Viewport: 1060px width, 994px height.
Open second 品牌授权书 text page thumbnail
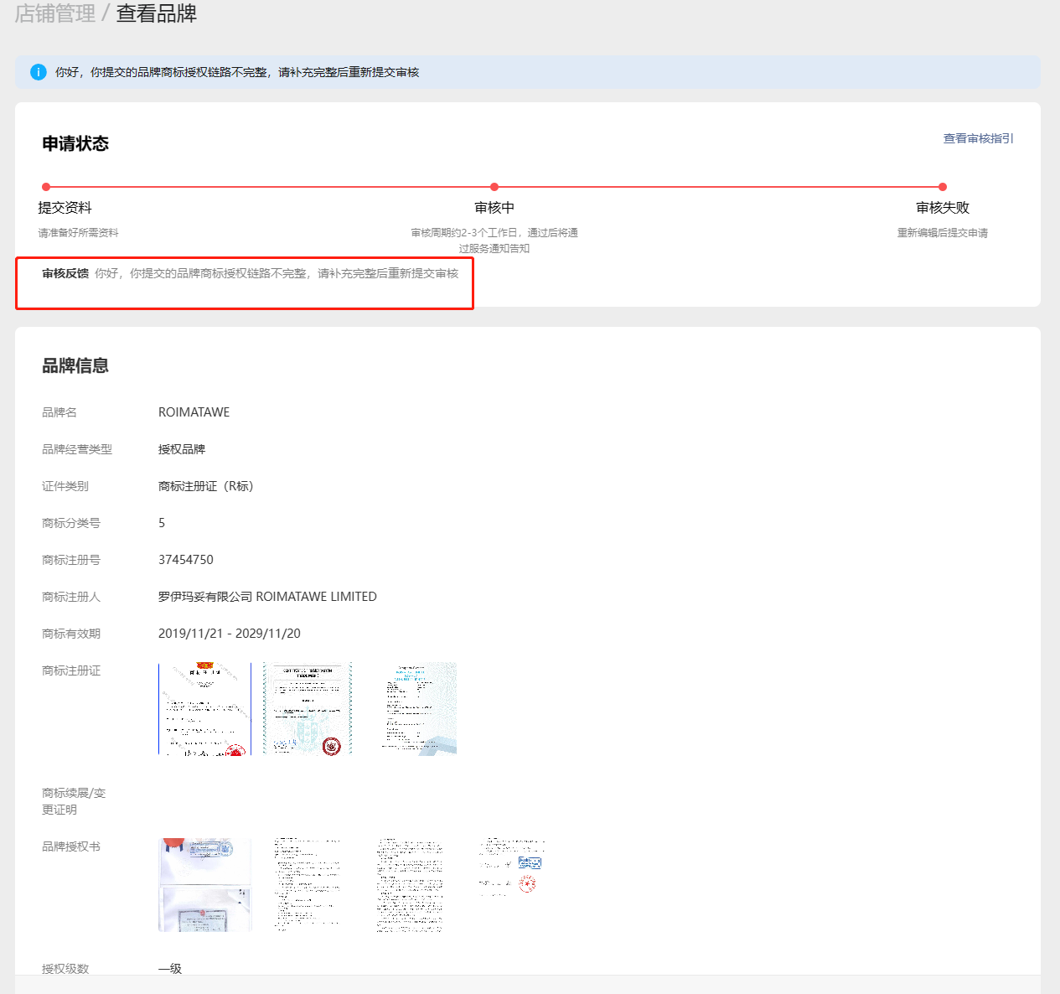[x=308, y=885]
